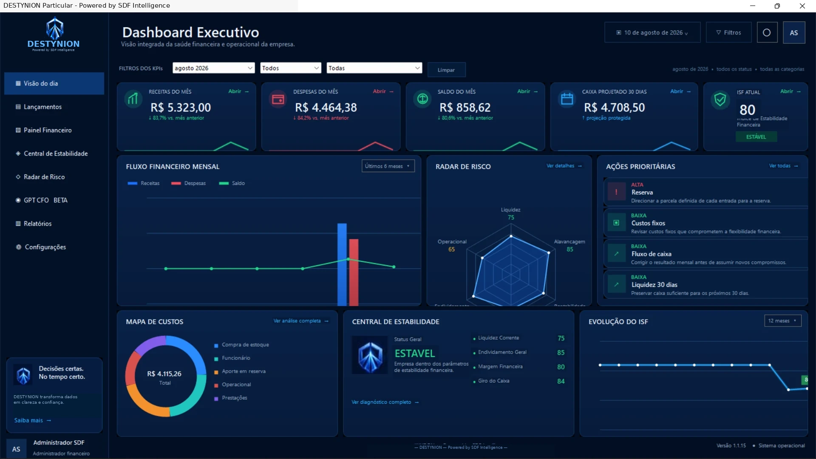Click Ver detalhes in Radar de Risco
The height and width of the screenshot is (459, 816).
[x=564, y=166]
